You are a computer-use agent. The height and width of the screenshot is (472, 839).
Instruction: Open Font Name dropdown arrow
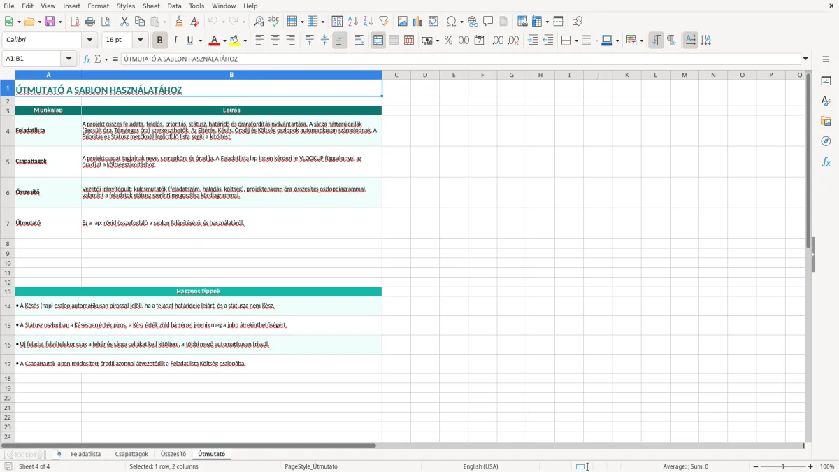point(89,41)
